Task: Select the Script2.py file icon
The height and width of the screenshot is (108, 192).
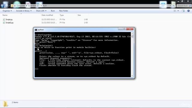Action: click(4, 23)
